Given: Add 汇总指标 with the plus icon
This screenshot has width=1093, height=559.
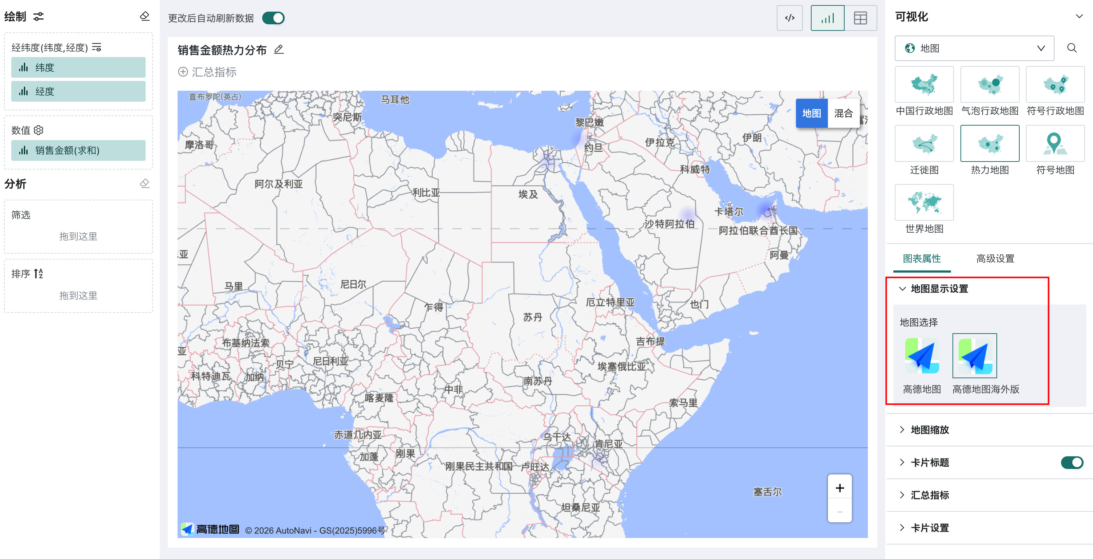Looking at the screenshot, I should [183, 72].
